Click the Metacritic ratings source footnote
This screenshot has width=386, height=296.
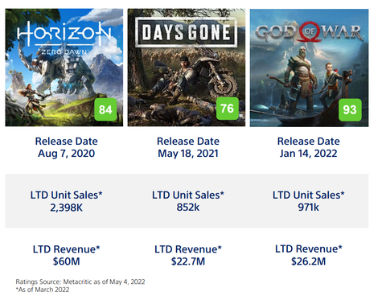point(80,282)
